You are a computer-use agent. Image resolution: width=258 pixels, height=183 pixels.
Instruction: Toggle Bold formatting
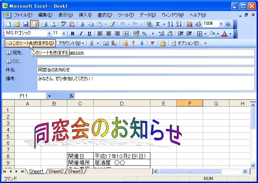72,34
